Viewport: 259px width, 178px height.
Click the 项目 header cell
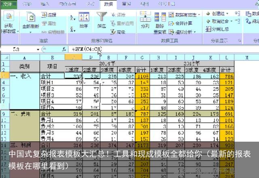click(52, 66)
